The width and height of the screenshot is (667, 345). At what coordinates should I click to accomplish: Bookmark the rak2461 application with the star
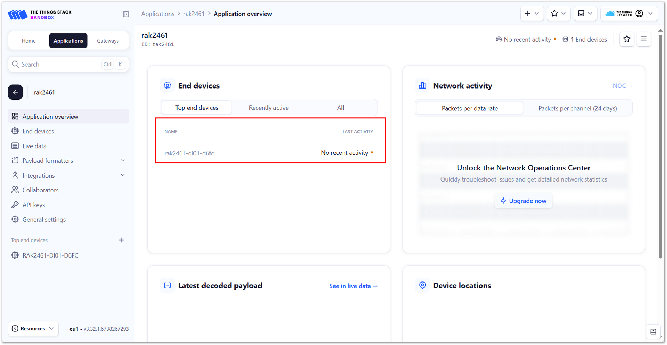(x=627, y=39)
